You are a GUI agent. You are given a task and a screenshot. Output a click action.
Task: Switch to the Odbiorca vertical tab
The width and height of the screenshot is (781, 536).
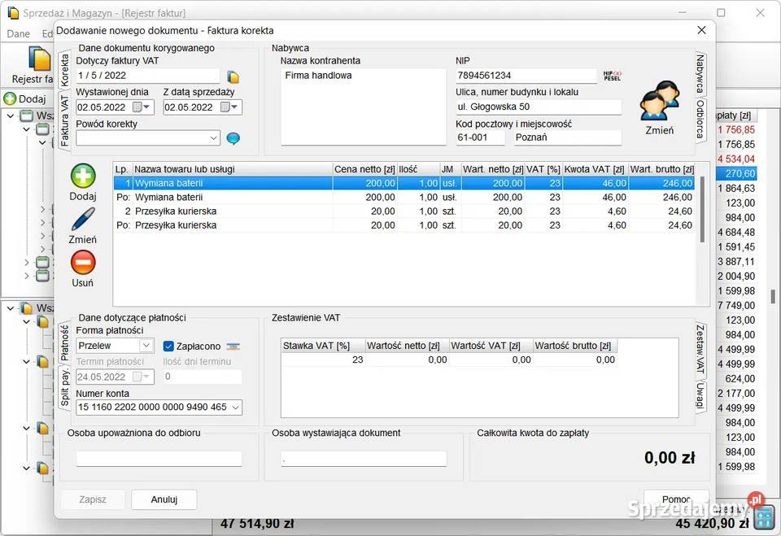click(x=700, y=120)
